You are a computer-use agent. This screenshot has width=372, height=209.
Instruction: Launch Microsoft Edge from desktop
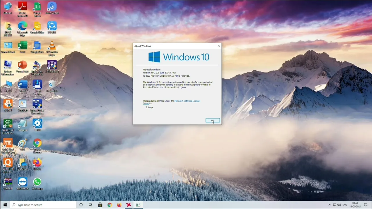[22, 29]
